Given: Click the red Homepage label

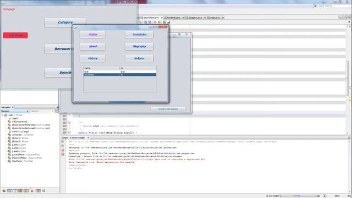Looking at the screenshot, I should click(9, 9).
